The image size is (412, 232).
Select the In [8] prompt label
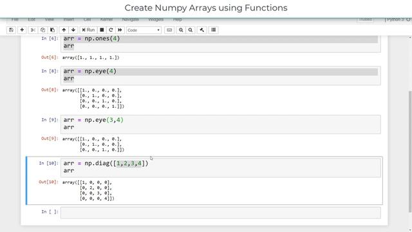pyautogui.click(x=50, y=71)
